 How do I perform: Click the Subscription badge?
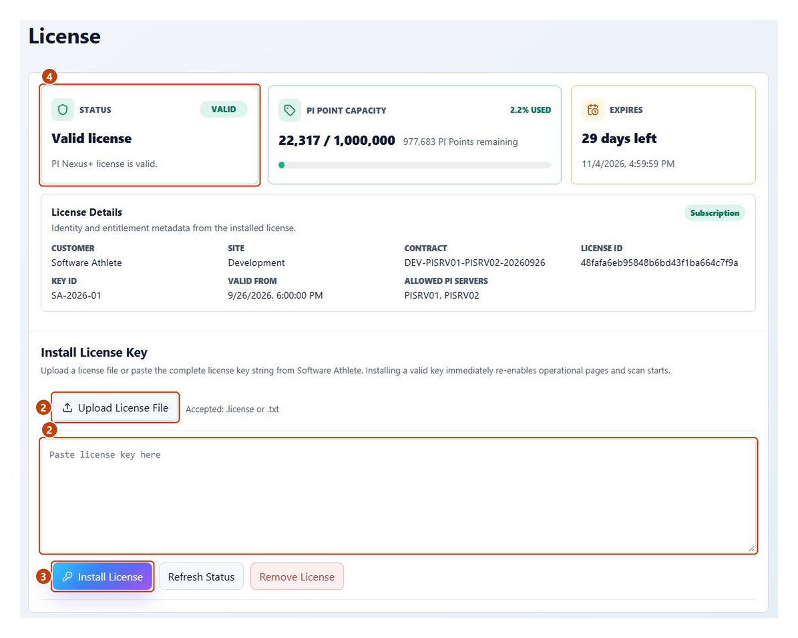[x=715, y=213]
